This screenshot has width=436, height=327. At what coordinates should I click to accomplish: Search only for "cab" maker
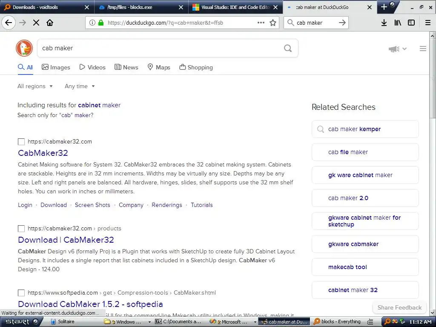(x=55, y=115)
